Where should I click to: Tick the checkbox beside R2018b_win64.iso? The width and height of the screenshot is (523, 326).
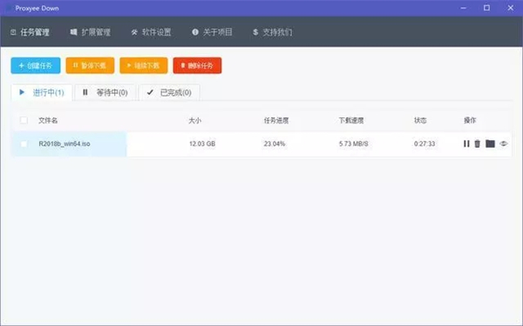tap(24, 144)
